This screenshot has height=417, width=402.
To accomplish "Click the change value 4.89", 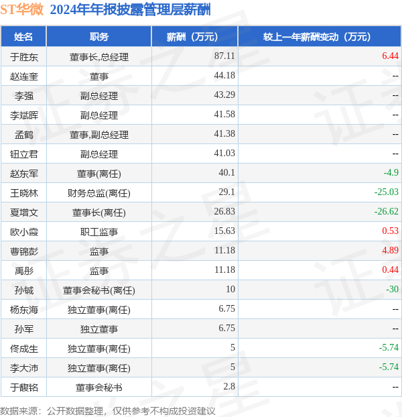I will [x=390, y=250].
